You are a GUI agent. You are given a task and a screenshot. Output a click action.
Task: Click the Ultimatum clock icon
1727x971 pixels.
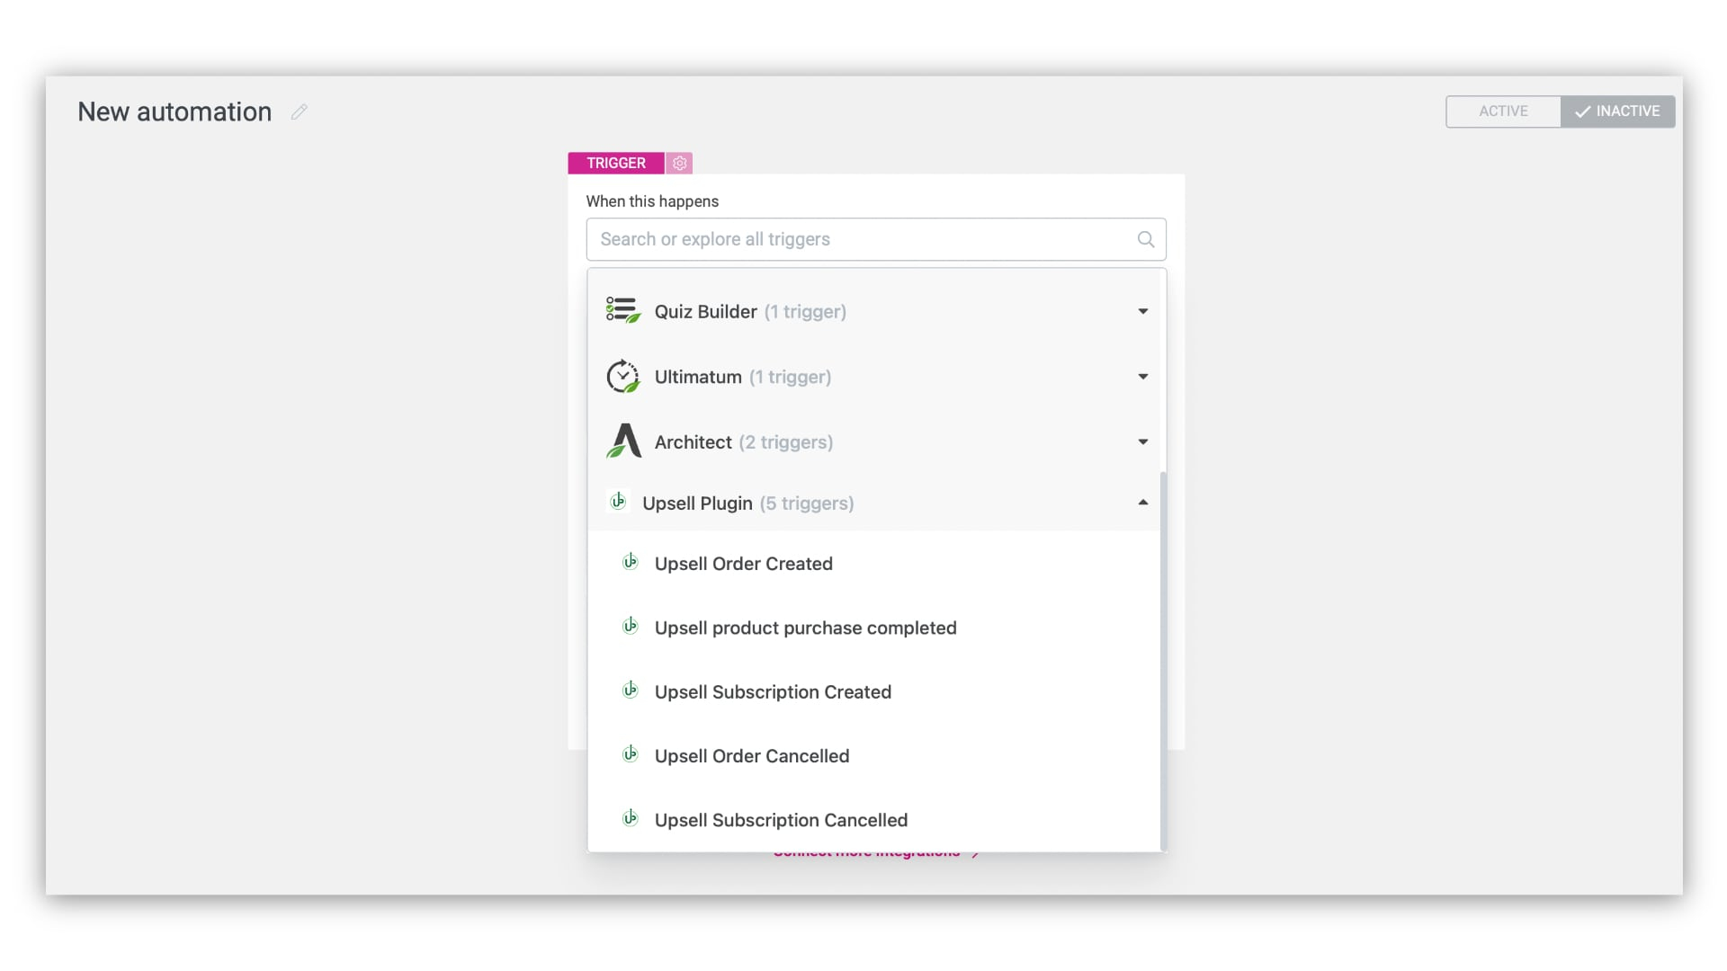coord(622,376)
